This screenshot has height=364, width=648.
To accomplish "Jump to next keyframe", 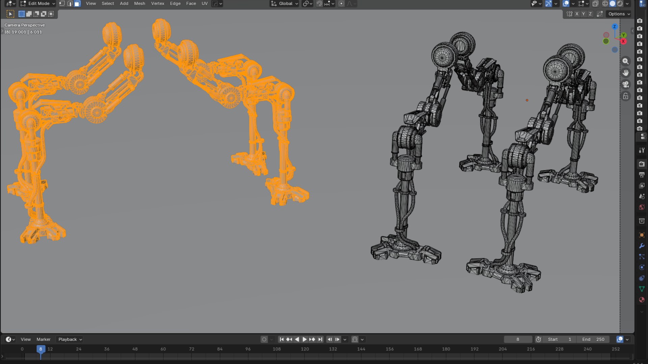I will 312,339.
